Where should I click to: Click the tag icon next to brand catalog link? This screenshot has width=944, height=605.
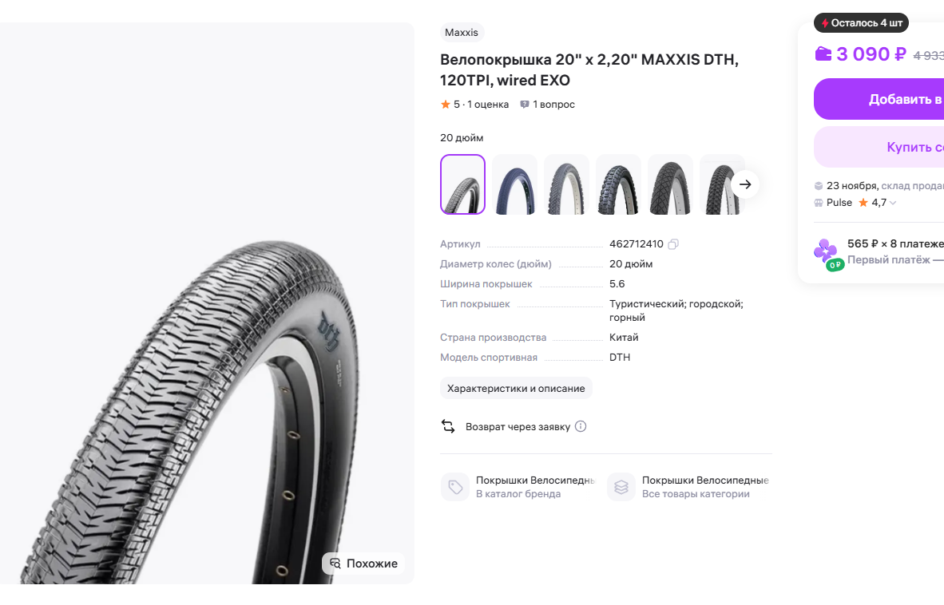(x=455, y=487)
